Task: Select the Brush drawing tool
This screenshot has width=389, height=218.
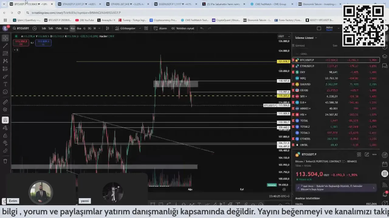Action: (5, 77)
